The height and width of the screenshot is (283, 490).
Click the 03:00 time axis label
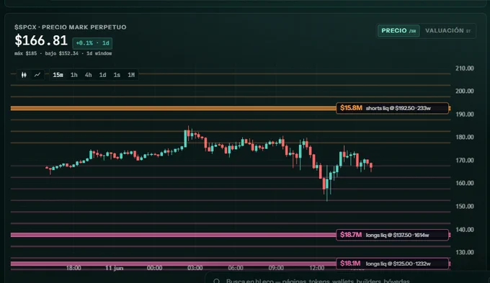tap(195, 268)
